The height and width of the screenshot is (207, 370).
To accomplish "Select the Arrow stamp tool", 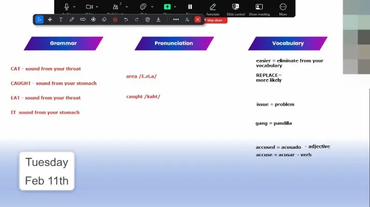I will (83, 20).
